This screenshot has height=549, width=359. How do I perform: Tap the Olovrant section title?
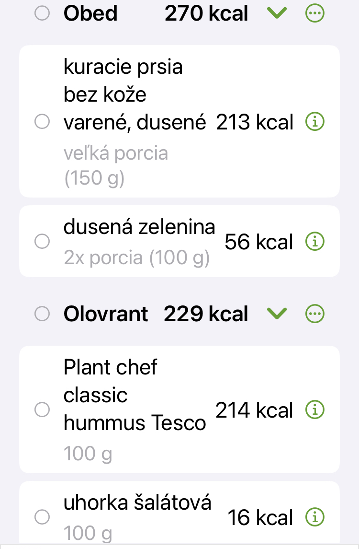[x=106, y=314]
